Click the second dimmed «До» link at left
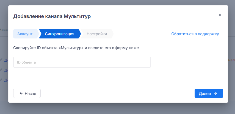This screenshot has width=235, height=114. click(x=6, y=70)
